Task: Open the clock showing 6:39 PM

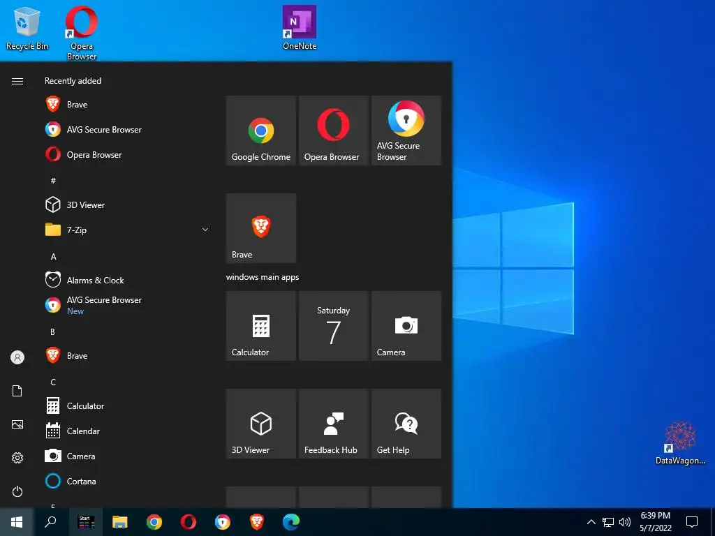Action: [x=656, y=522]
